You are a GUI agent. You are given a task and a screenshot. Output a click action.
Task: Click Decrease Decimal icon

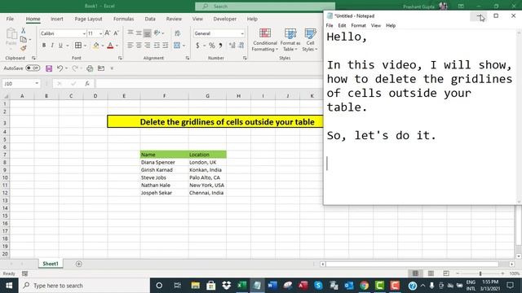point(241,46)
